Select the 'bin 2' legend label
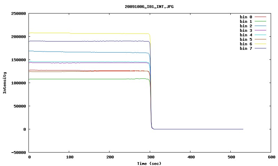278x166 pixels. (x=246, y=26)
